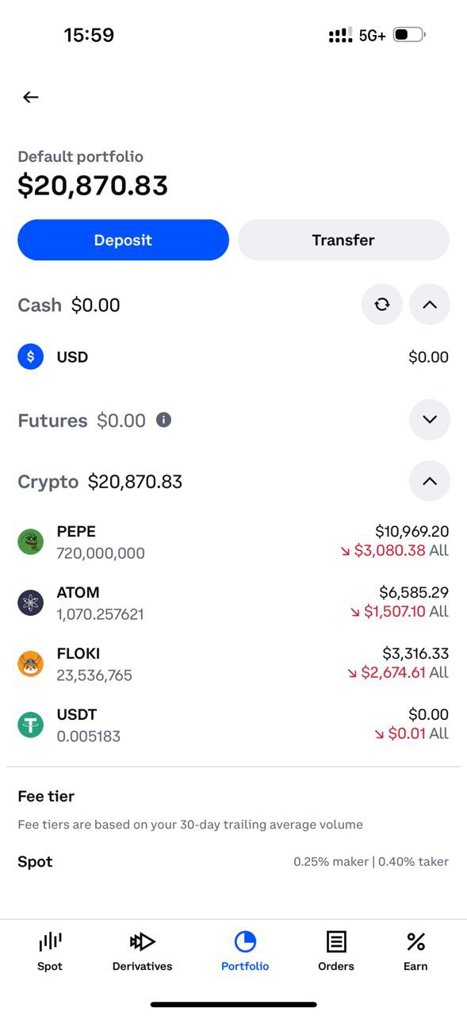
Task: Tap the back arrow icon
Action: click(31, 97)
